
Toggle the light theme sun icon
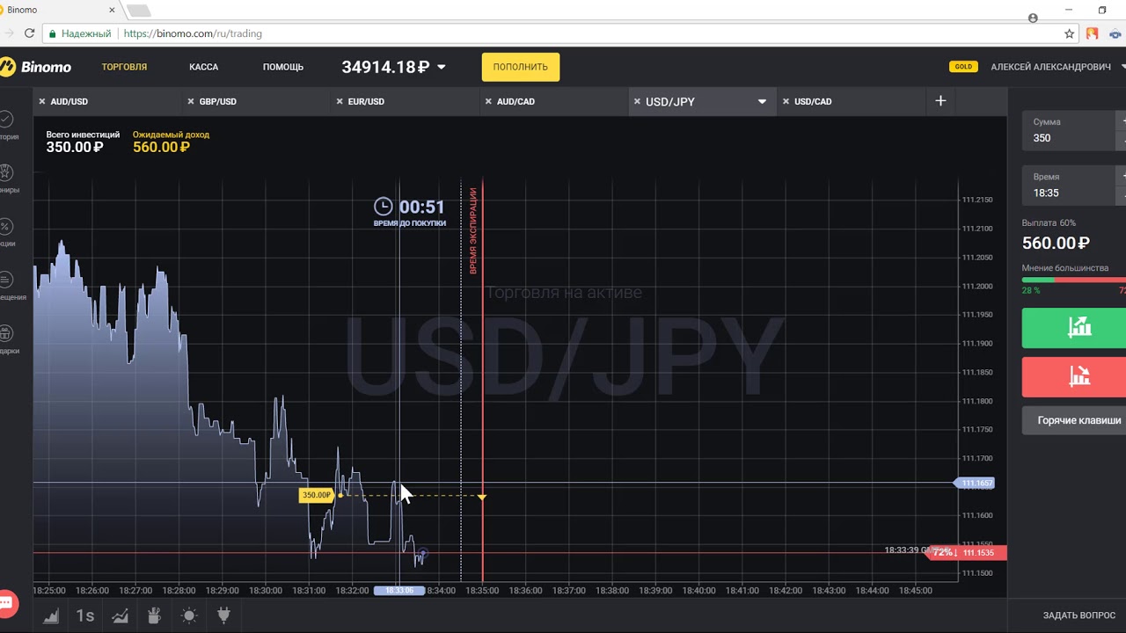click(189, 615)
